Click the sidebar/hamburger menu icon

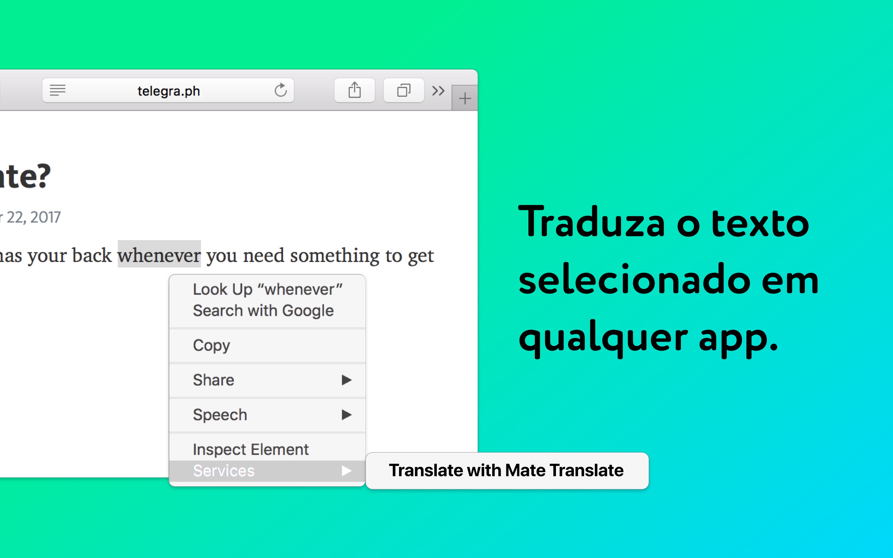click(57, 91)
